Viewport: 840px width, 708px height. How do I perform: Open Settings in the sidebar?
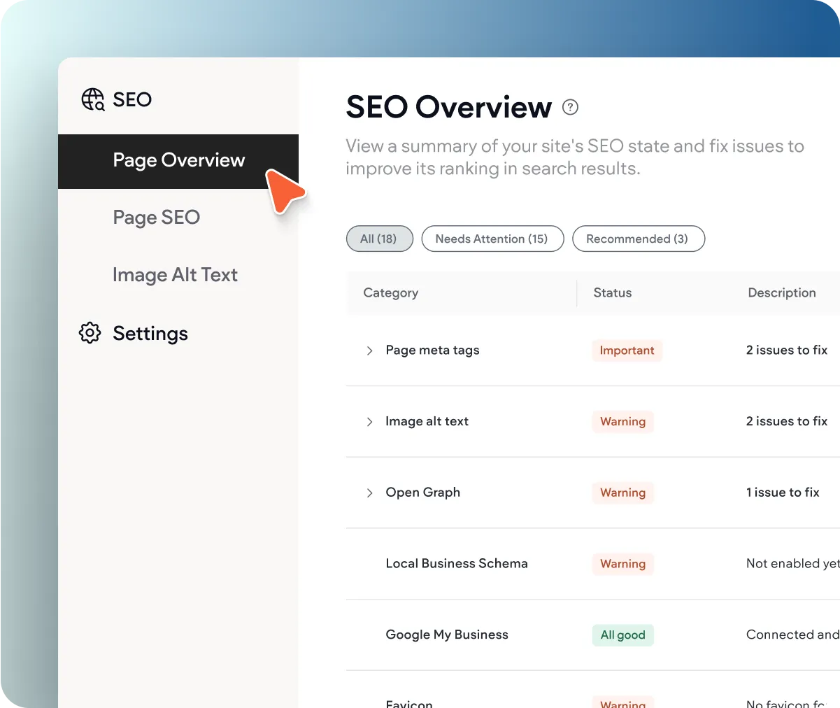[150, 334]
